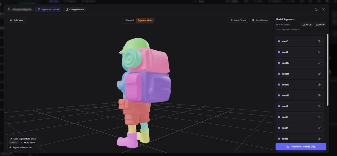Viewport: 337px width, 156px height.
Task: Click the user avatar icon at top left
Action: 9,10
